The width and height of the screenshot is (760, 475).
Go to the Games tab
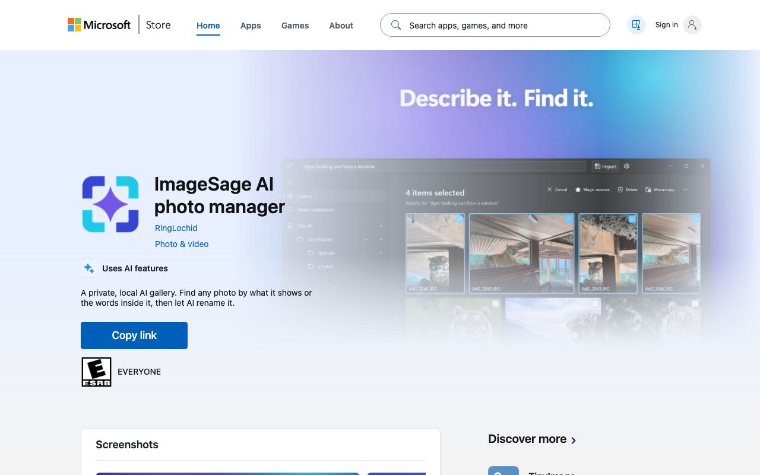(295, 26)
